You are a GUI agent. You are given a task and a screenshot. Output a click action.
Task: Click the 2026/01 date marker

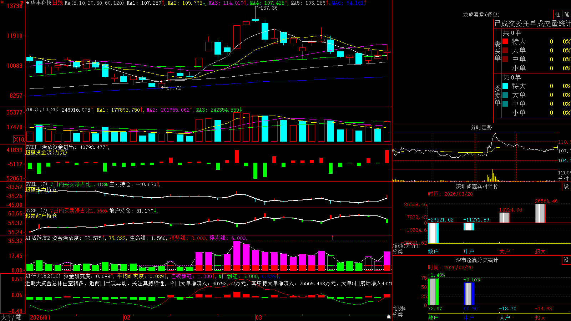point(40,317)
